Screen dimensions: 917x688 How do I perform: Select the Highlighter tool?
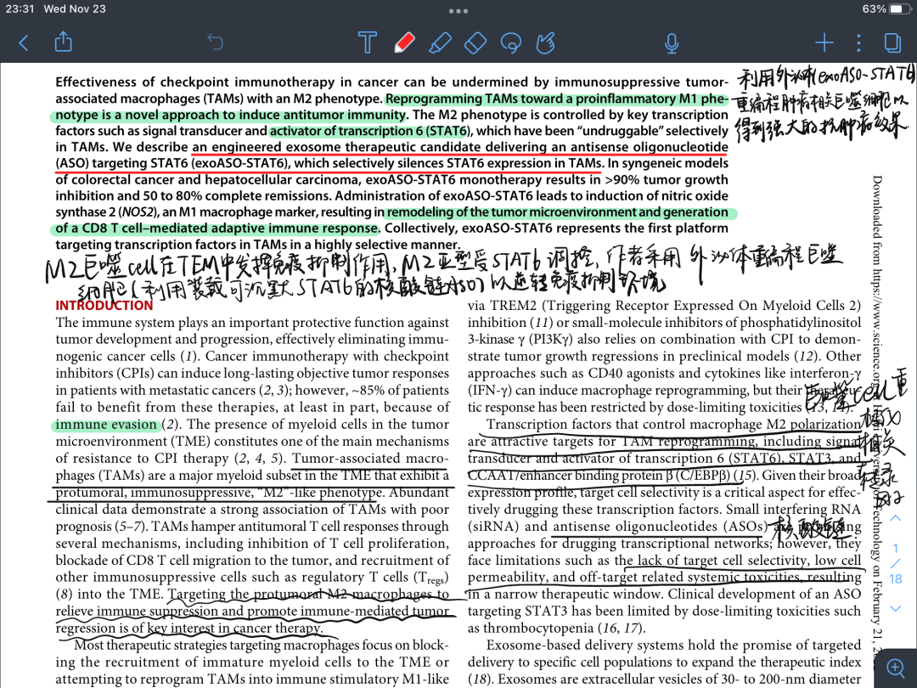[440, 42]
